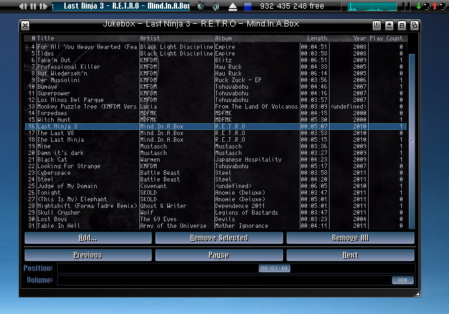Select track 14 "Torpedoes"

216,113
